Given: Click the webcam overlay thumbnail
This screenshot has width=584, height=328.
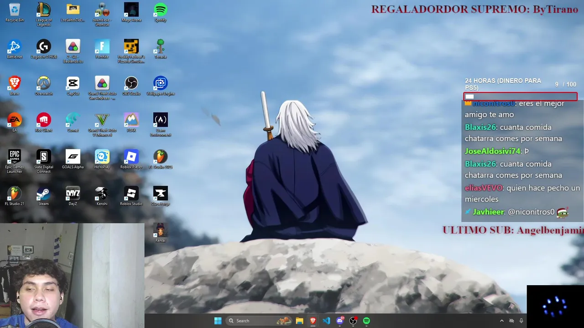Looking at the screenshot, I should [x=72, y=275].
